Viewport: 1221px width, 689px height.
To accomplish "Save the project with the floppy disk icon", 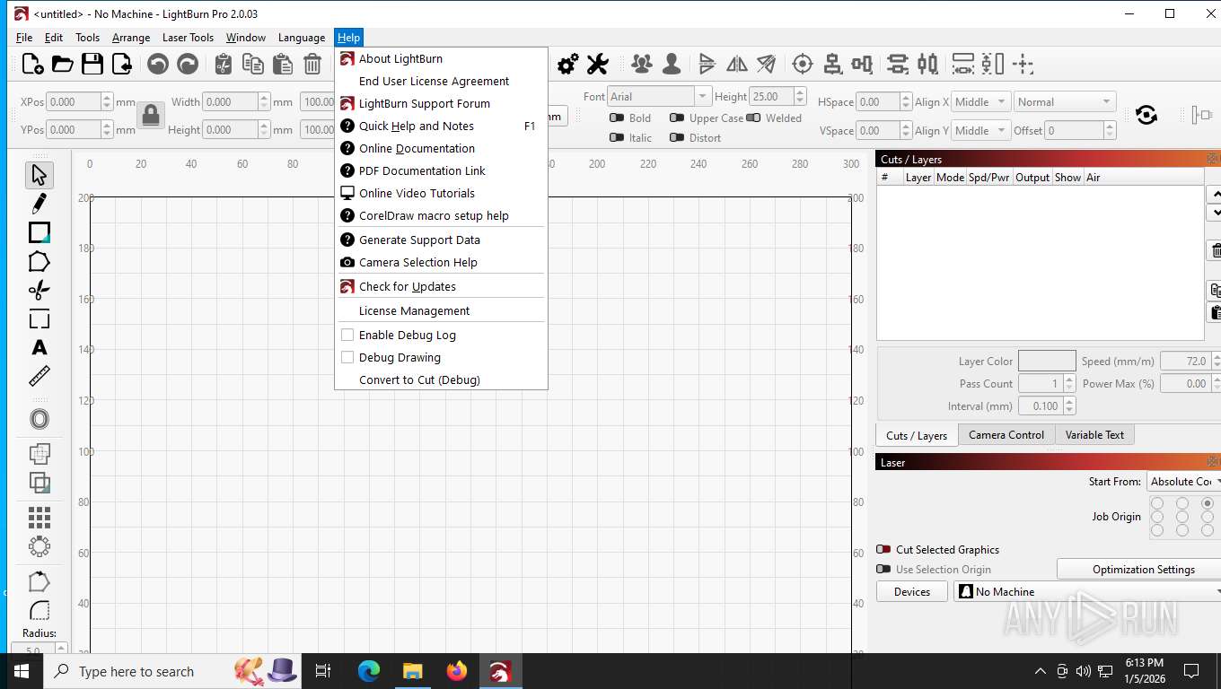I will coord(92,64).
